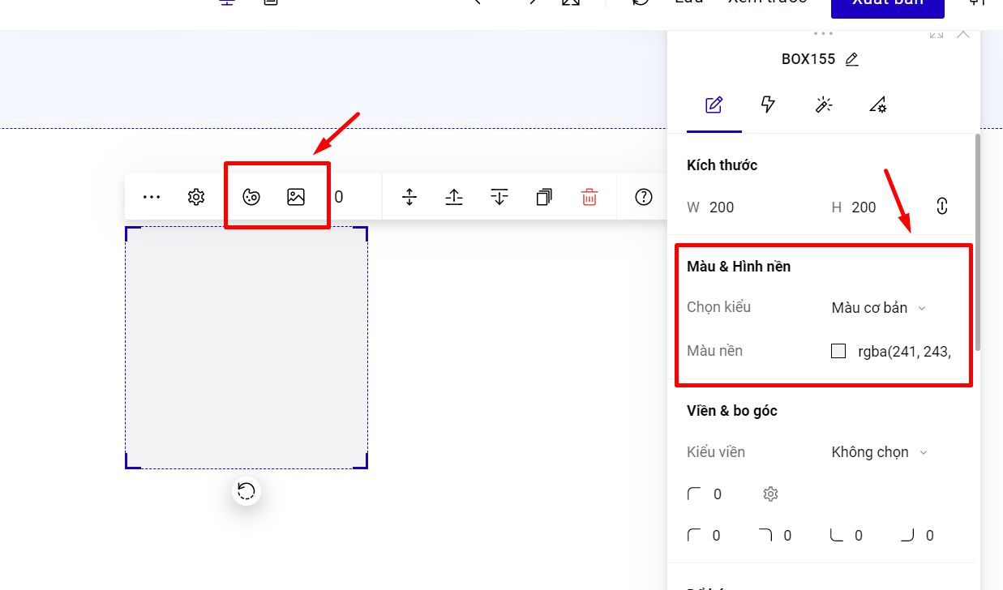The height and width of the screenshot is (590, 1003).
Task: Expand the Chọn kiểu dropdown (Màu cơ bản)
Action: [x=878, y=308]
